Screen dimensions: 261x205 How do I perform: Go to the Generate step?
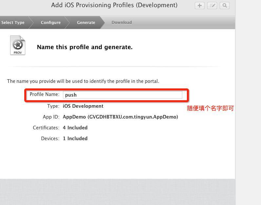coord(86,23)
